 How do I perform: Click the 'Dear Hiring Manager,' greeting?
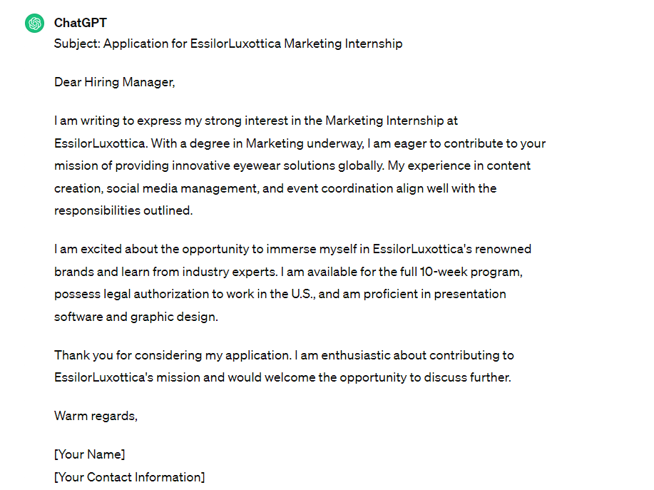pyautogui.click(x=115, y=82)
